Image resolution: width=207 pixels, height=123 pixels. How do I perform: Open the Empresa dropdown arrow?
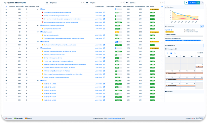click(83, 3)
